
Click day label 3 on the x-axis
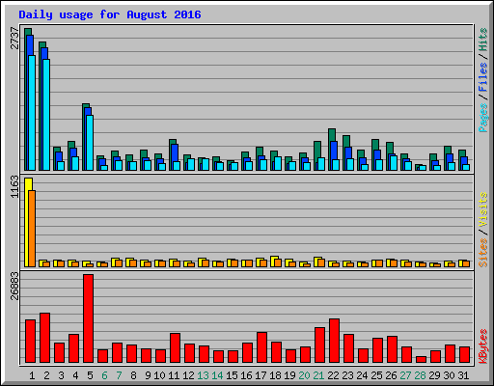pyautogui.click(x=61, y=375)
